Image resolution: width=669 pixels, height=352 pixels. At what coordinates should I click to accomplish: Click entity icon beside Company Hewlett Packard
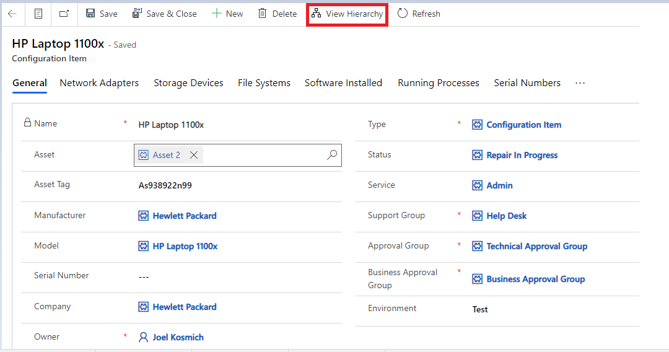143,307
